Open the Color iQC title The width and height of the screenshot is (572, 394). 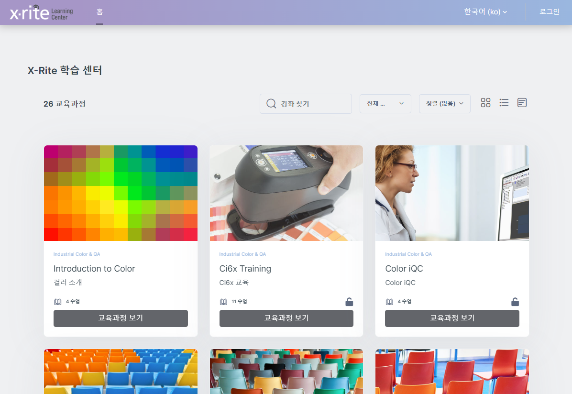click(404, 269)
